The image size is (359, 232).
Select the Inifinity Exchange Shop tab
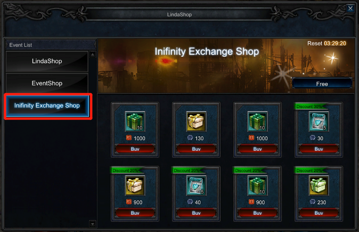47,106
